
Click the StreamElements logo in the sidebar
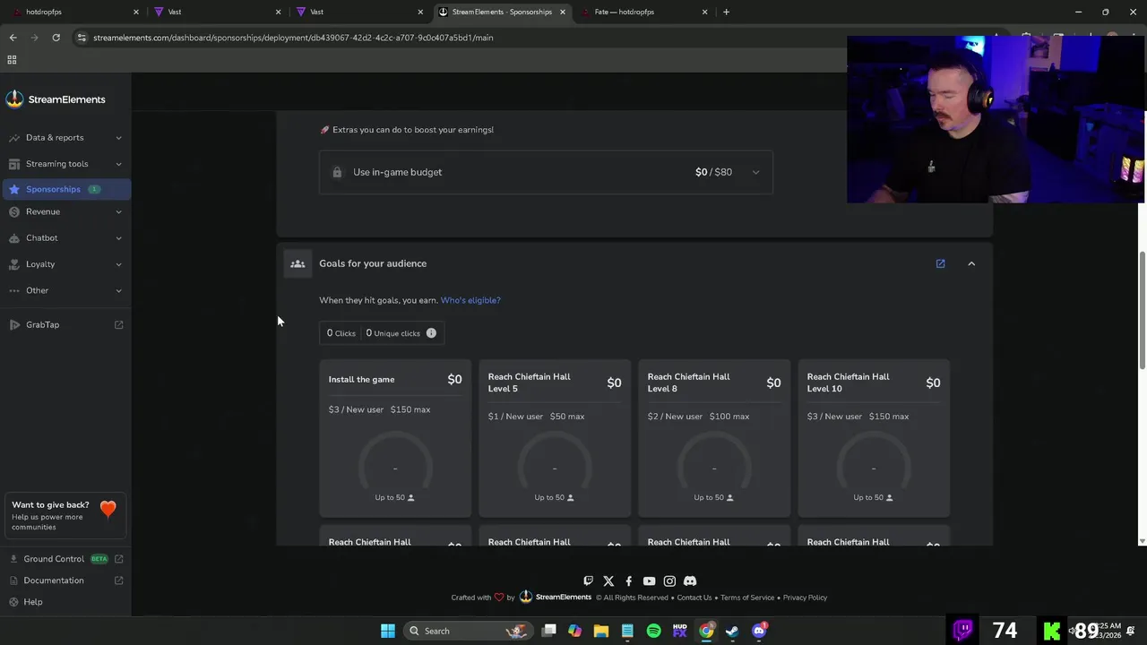(56, 99)
